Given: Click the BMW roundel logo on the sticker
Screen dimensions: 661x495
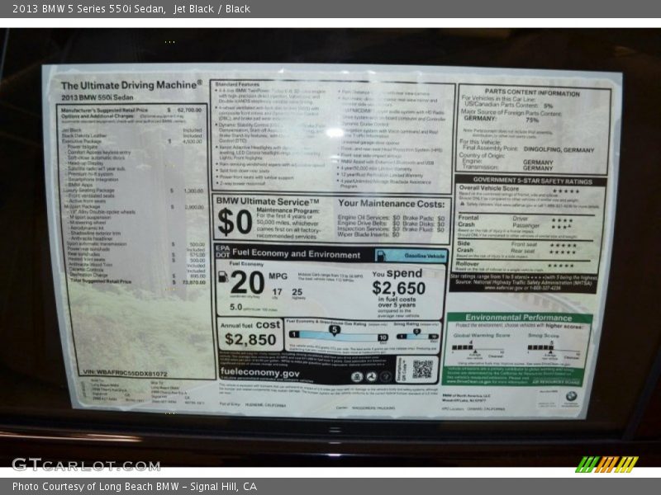Looking at the screenshot, I should point(571,397).
